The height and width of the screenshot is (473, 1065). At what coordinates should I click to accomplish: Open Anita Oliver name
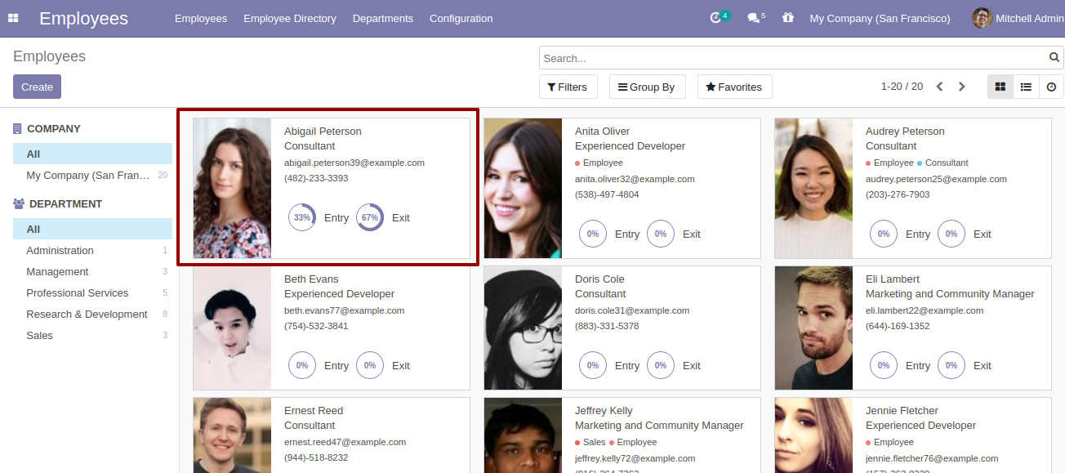click(x=603, y=131)
